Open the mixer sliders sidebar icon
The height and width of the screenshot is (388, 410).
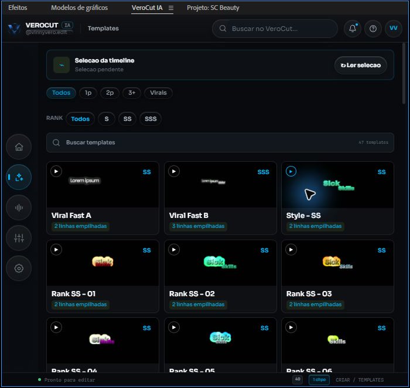click(x=19, y=238)
